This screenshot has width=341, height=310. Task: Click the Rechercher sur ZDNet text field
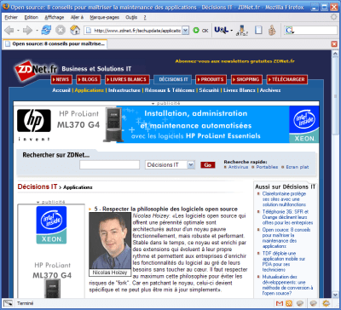click(109, 164)
